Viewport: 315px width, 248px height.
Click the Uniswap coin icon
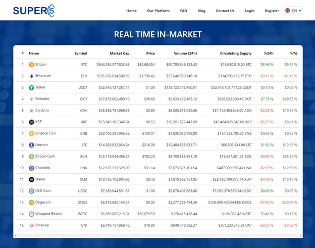pyautogui.click(x=31, y=225)
